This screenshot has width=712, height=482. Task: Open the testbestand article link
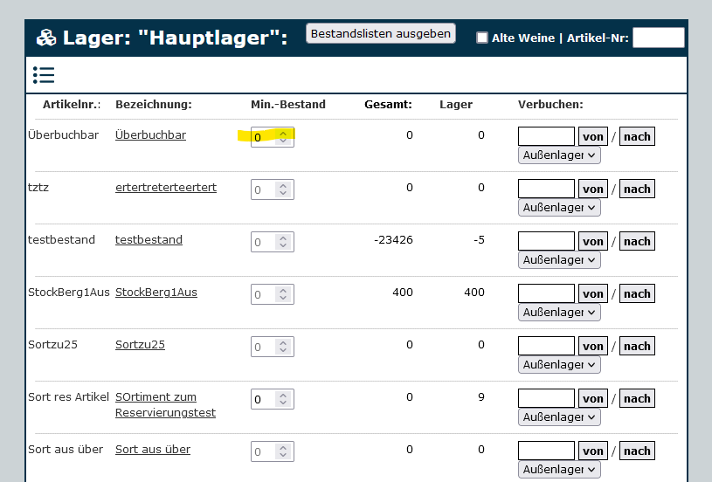pyautogui.click(x=149, y=240)
